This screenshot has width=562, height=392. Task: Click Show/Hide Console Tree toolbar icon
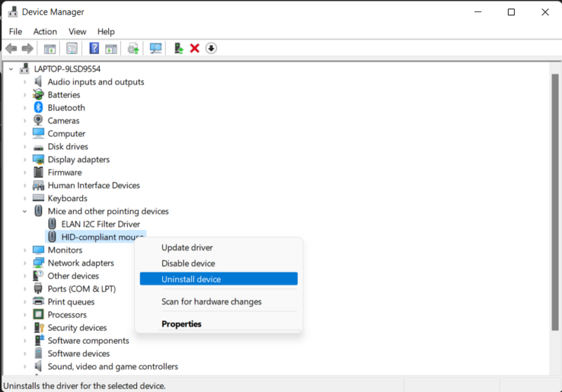[x=50, y=48]
